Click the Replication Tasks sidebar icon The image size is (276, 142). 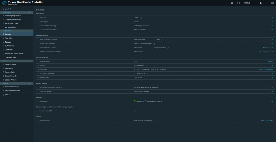click(x=4, y=24)
